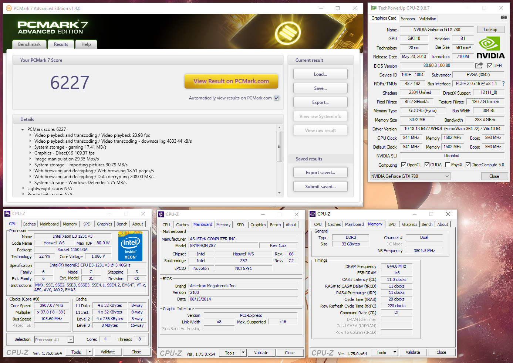Viewport: 513px width, 363px height.
Task: Click the Details list scroll down arrow
Action: pos(279,193)
